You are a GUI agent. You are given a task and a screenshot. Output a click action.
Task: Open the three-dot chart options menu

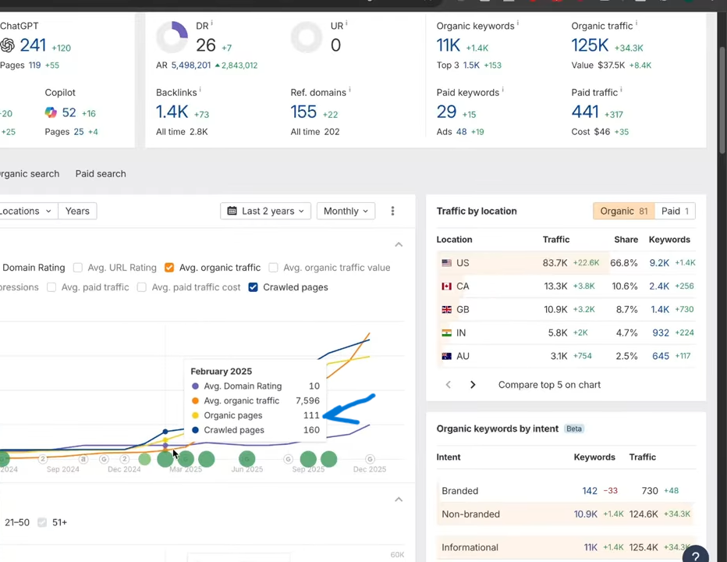point(392,211)
